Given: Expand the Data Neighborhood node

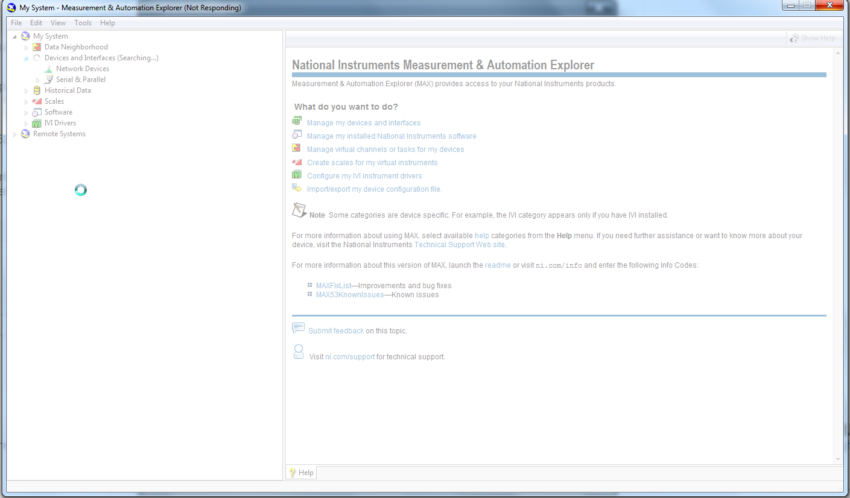Looking at the screenshot, I should tap(26, 47).
